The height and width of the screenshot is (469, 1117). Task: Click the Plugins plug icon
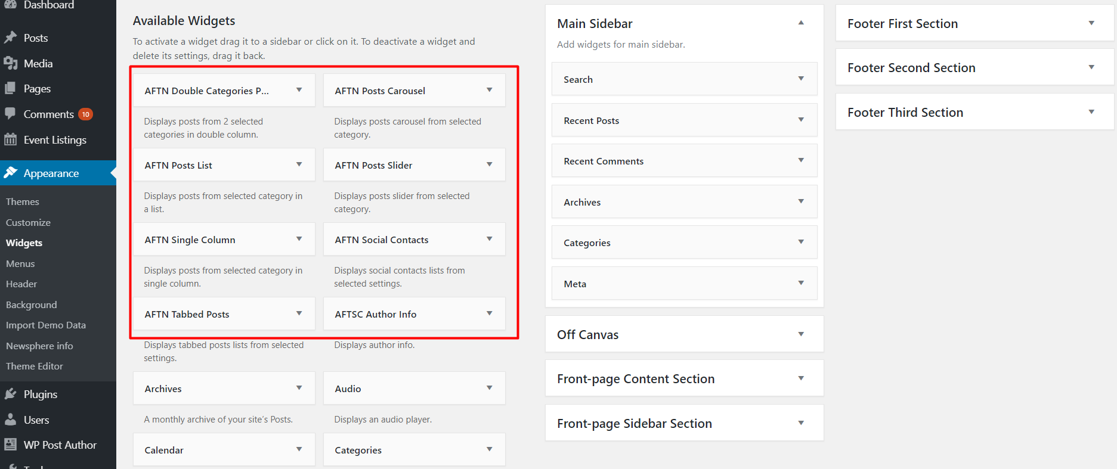[11, 394]
